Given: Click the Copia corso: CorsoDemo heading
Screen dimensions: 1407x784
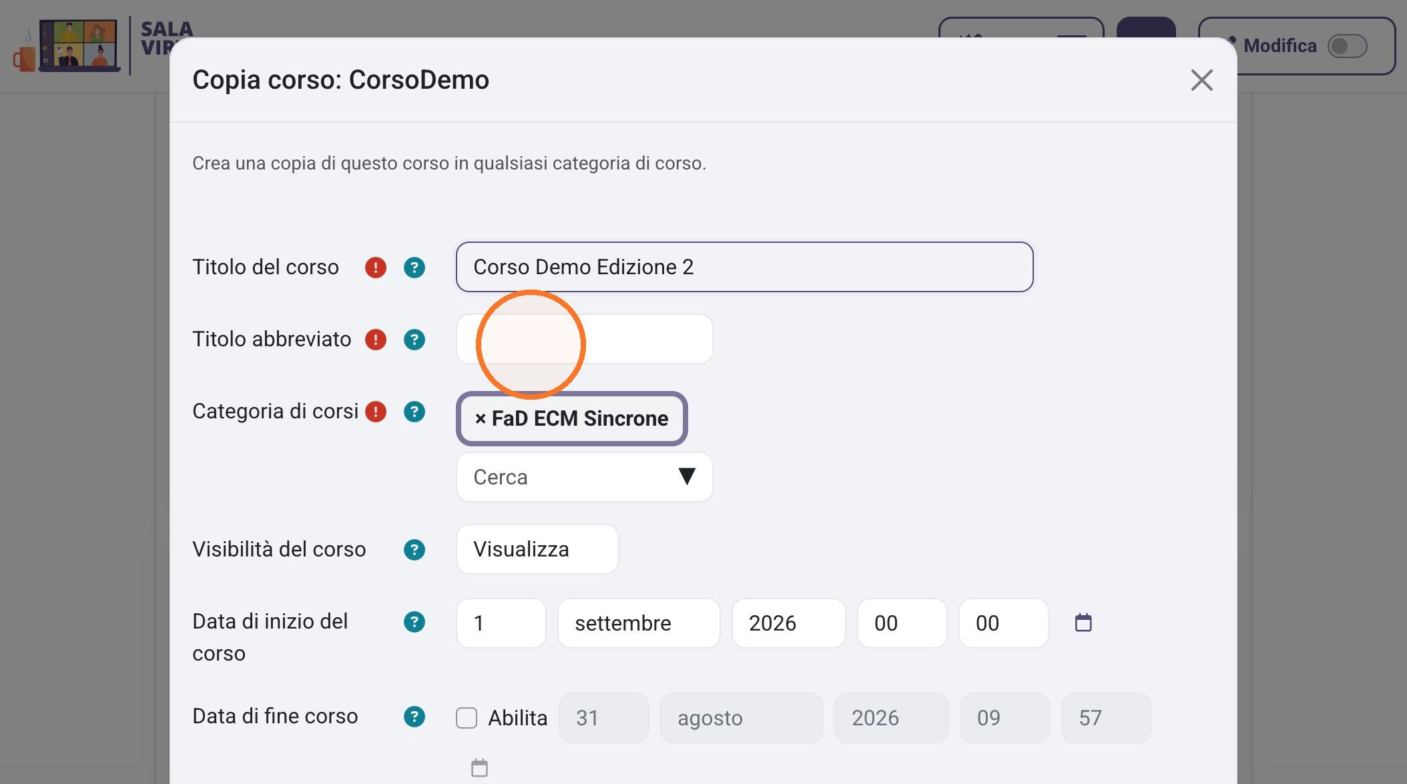Looking at the screenshot, I should pyautogui.click(x=340, y=80).
